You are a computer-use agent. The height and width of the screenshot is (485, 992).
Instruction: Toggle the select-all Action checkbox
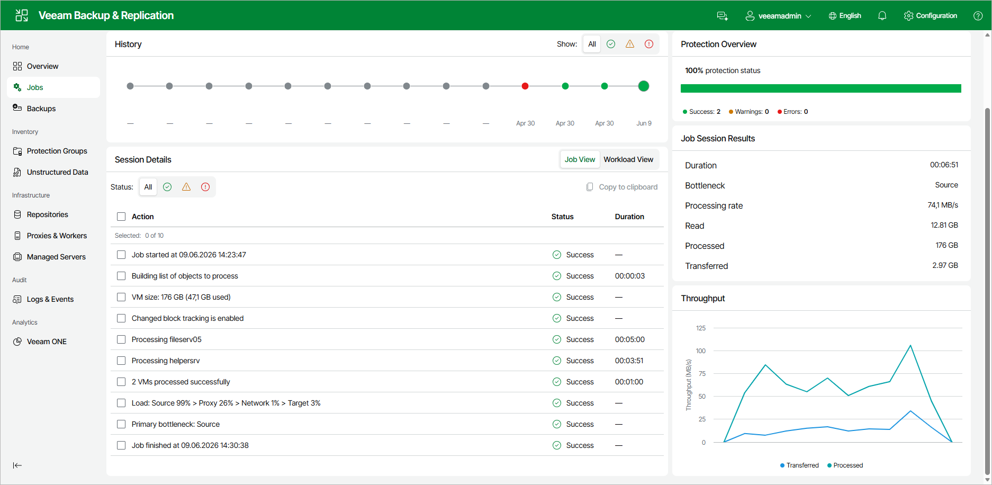coord(121,217)
